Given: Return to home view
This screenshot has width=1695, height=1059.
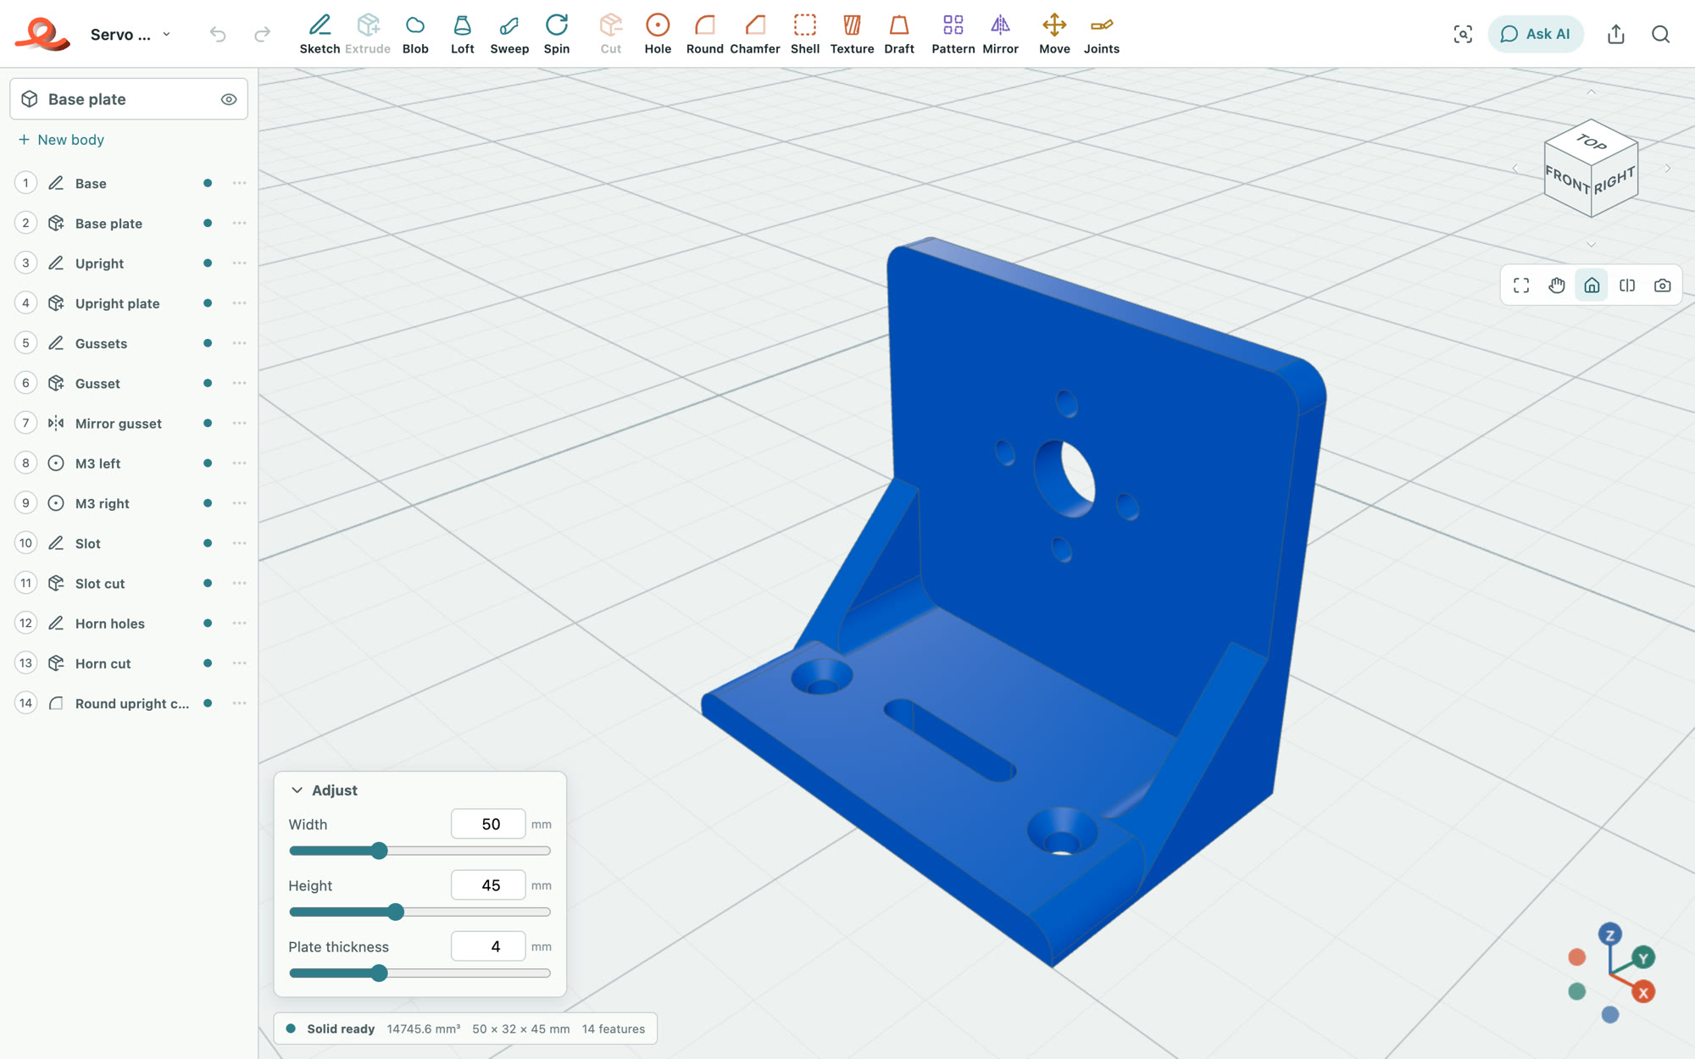Looking at the screenshot, I should (x=1592, y=286).
